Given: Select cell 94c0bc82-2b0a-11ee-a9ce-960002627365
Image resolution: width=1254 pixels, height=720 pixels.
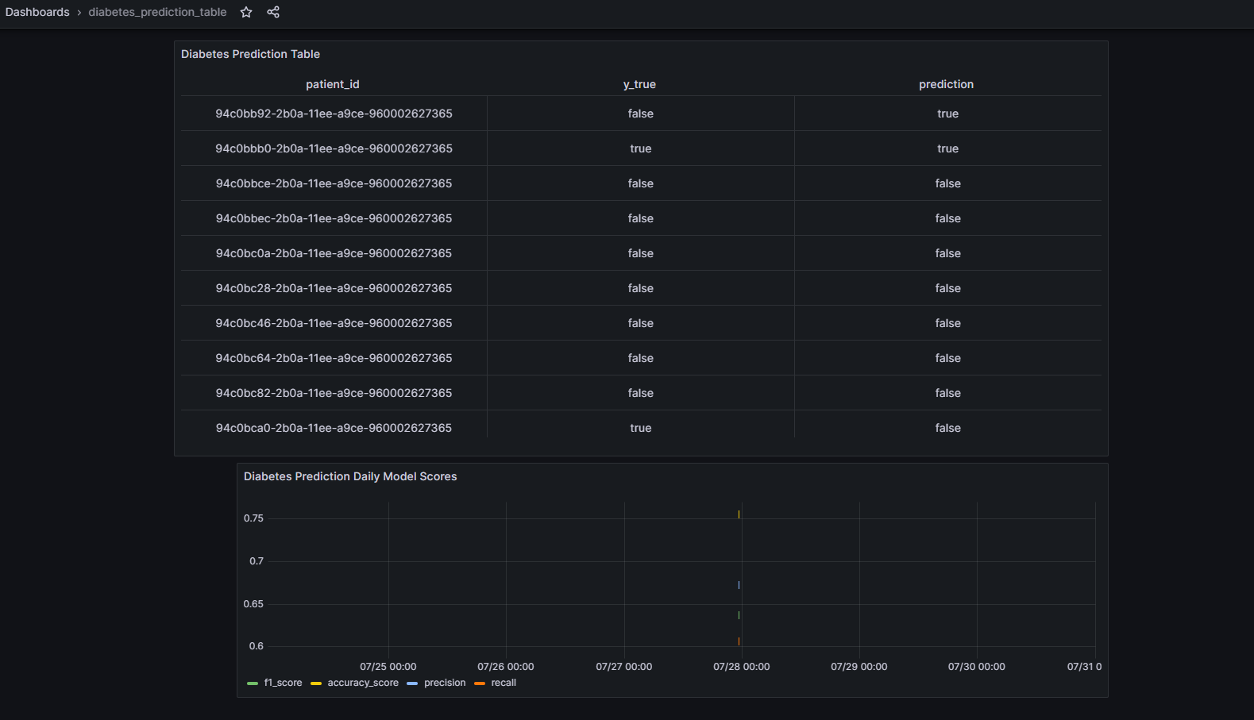Looking at the screenshot, I should pos(334,393).
